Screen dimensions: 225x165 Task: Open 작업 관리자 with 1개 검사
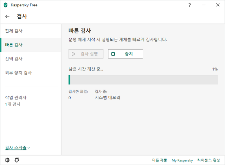pos(16,101)
